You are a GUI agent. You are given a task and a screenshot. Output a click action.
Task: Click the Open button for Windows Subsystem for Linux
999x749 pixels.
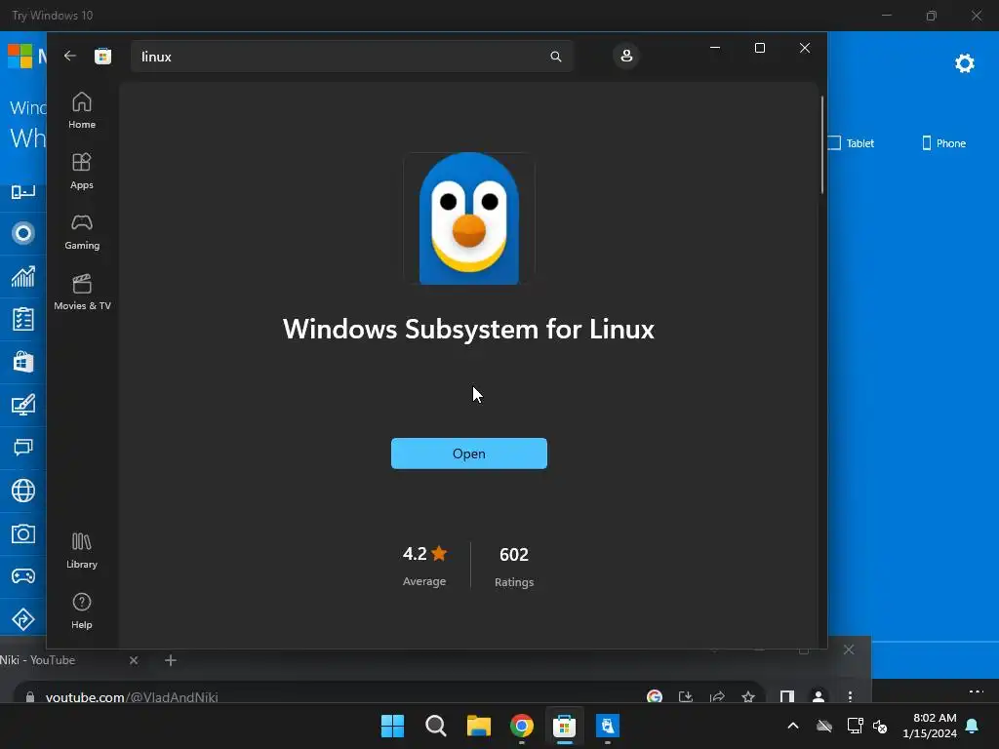(x=469, y=453)
